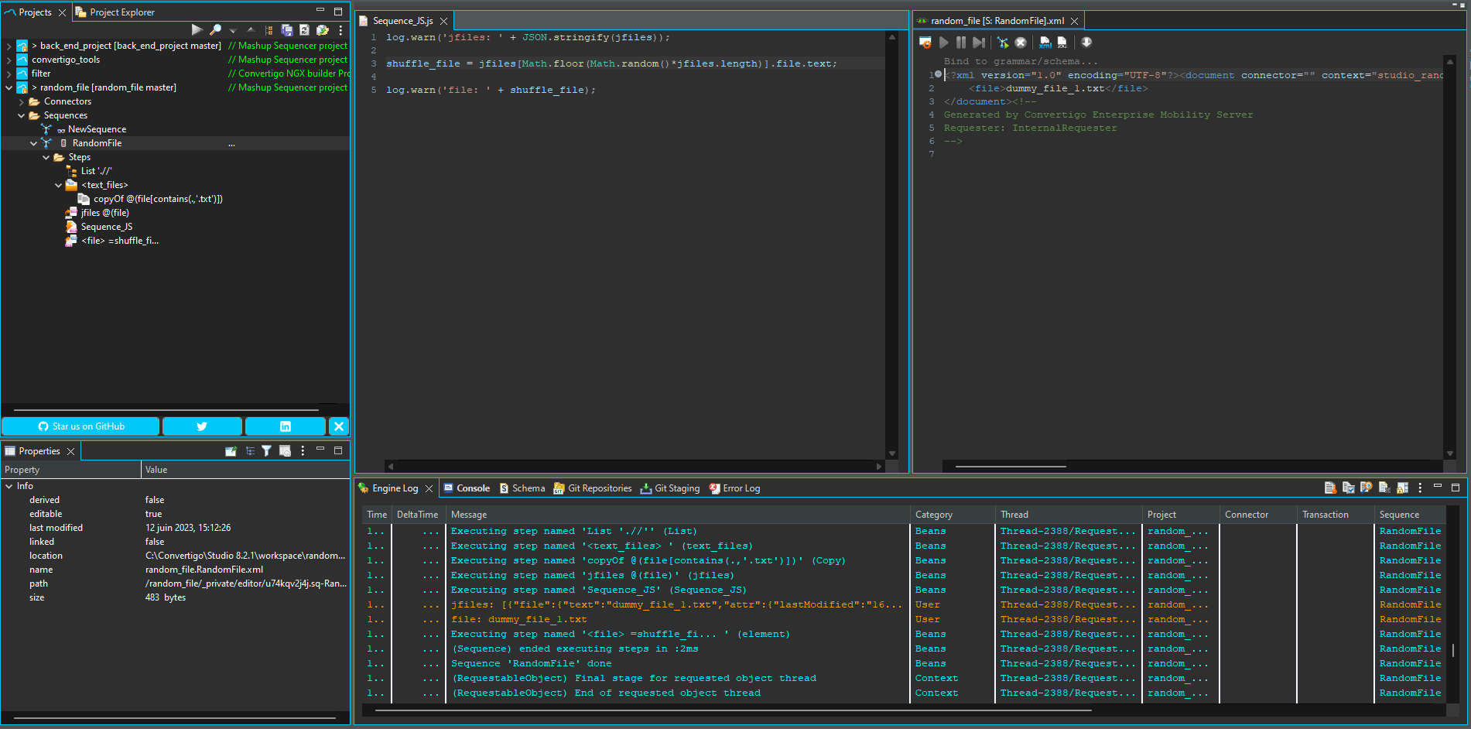Click the magnifier search icon in Projects toolbar
This screenshot has height=729, width=1471.
coord(215,30)
